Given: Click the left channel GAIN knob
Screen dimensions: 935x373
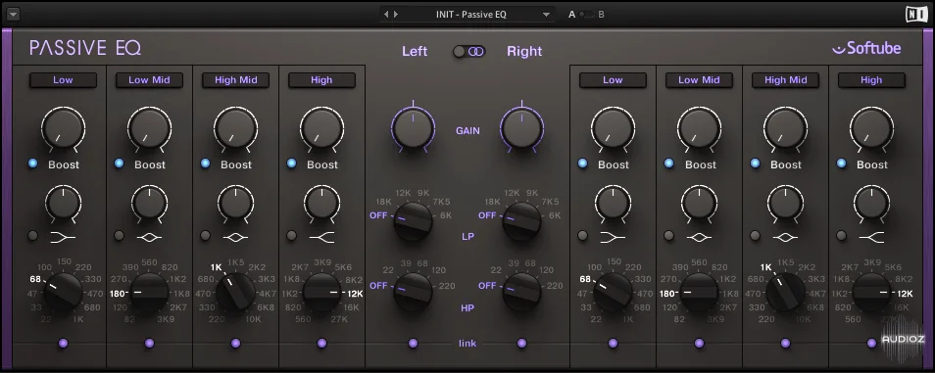Looking at the screenshot, I should coord(413,127).
